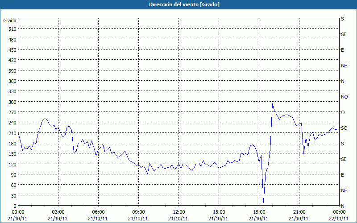
Task: Select the 21/10/11 date under 12:00
Action: click(178, 219)
